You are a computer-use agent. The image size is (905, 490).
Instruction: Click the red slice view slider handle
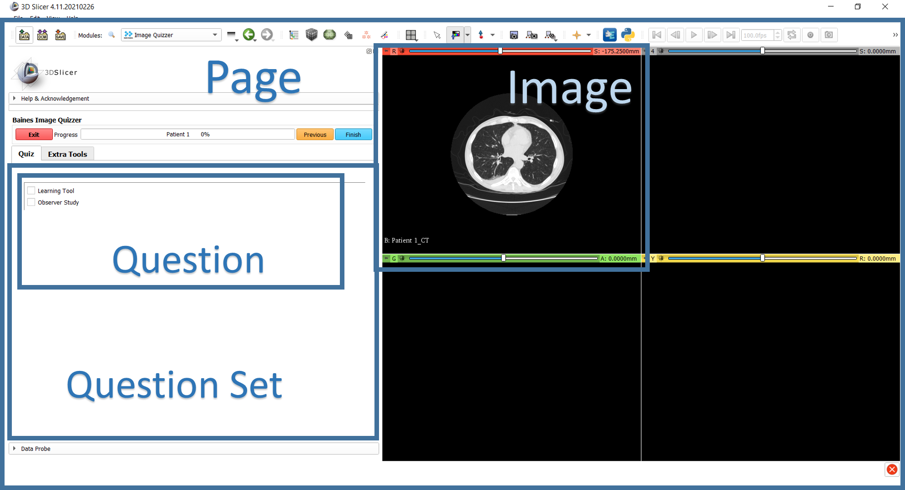click(500, 51)
